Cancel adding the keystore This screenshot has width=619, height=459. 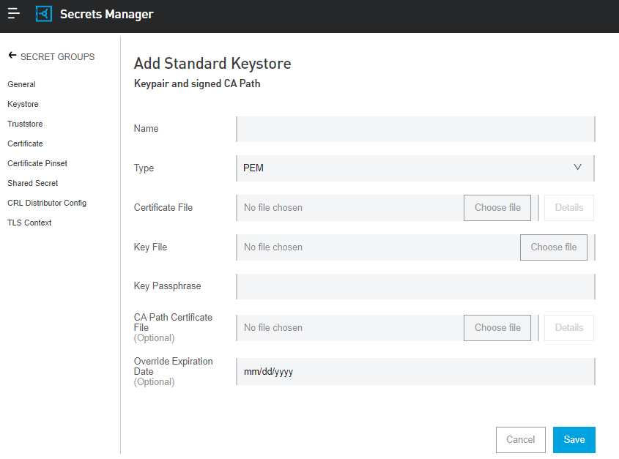(x=520, y=439)
